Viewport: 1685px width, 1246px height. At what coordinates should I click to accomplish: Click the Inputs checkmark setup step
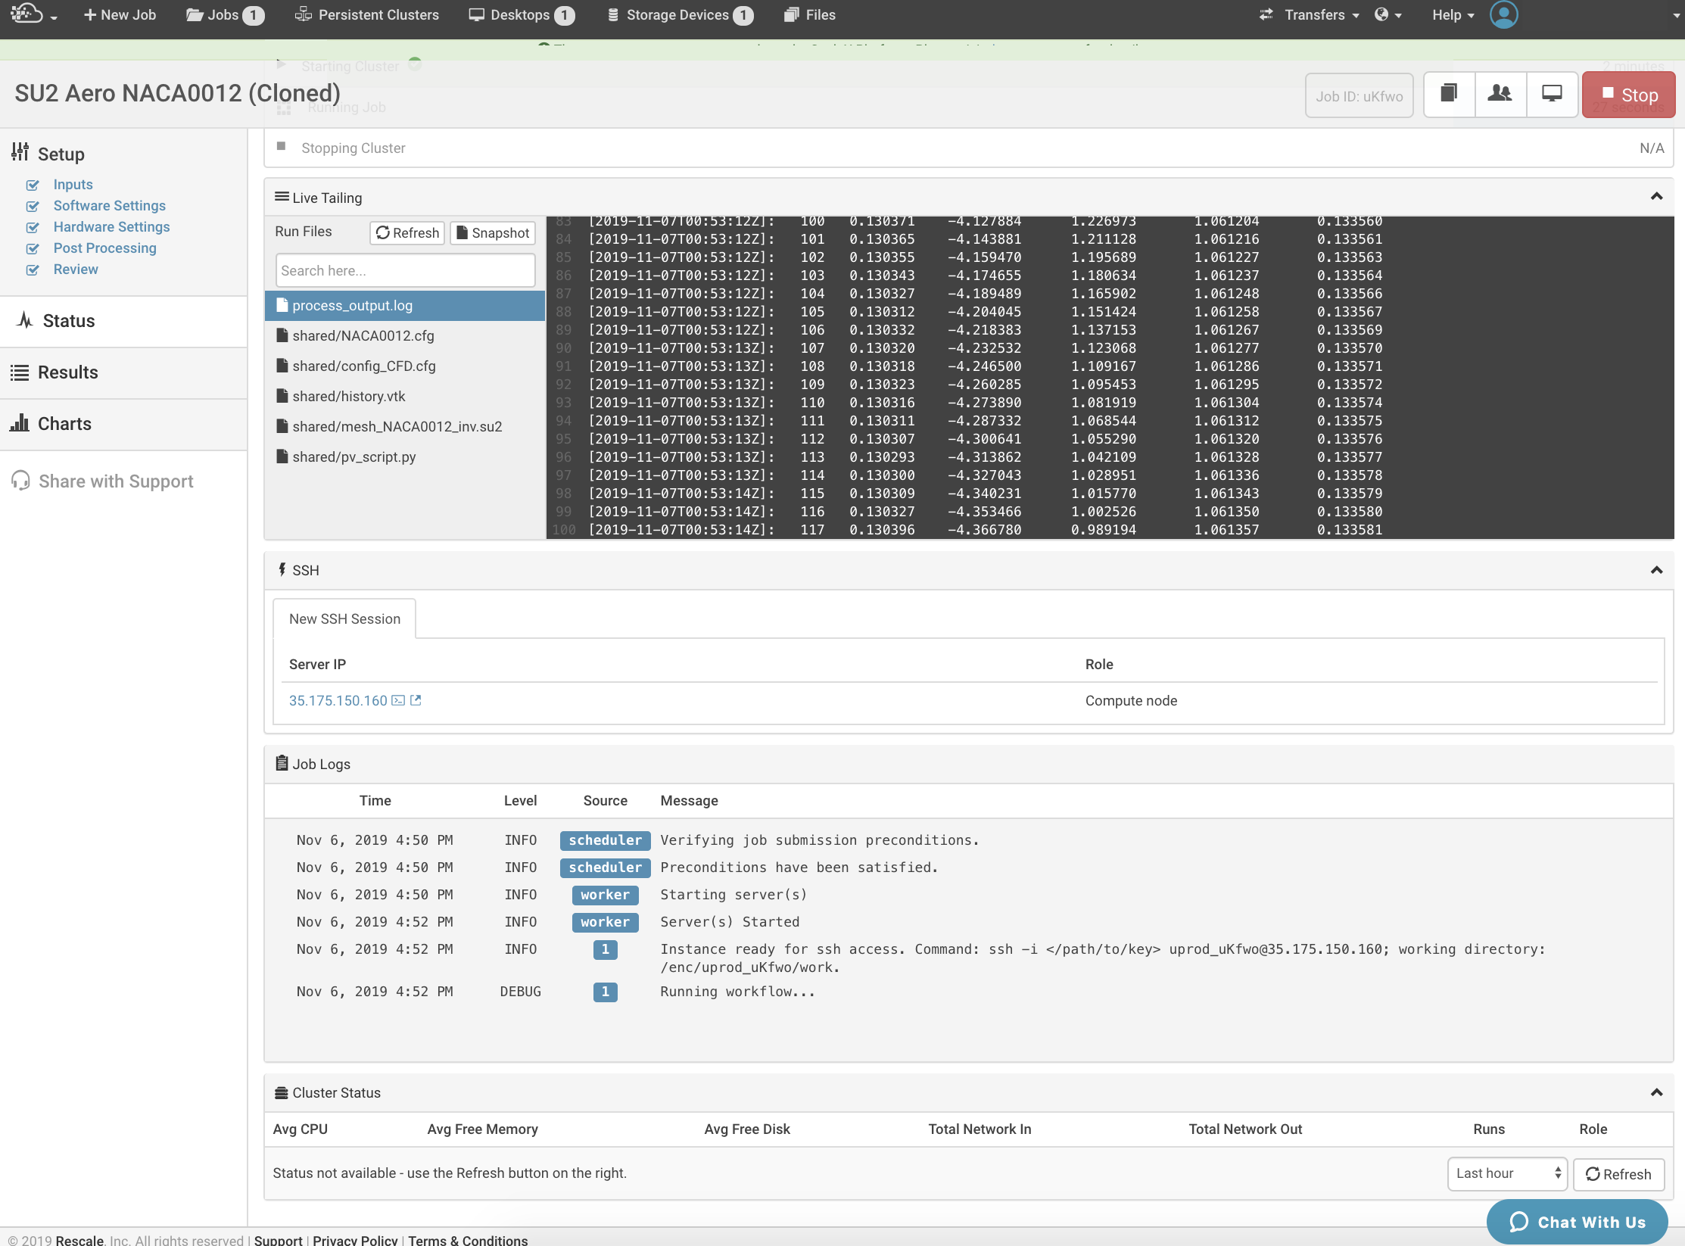click(73, 185)
